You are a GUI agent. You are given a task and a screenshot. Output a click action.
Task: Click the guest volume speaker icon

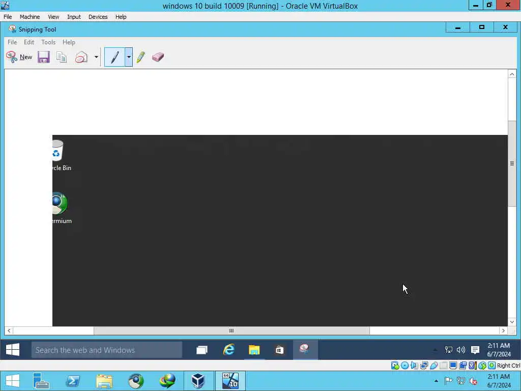point(461,350)
